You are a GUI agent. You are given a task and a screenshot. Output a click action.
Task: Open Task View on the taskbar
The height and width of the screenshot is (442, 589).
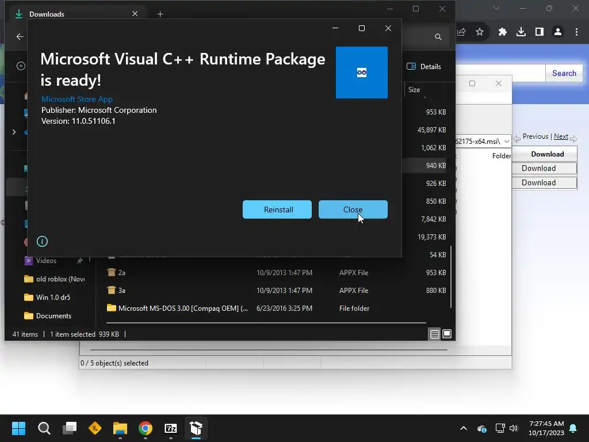click(x=70, y=428)
